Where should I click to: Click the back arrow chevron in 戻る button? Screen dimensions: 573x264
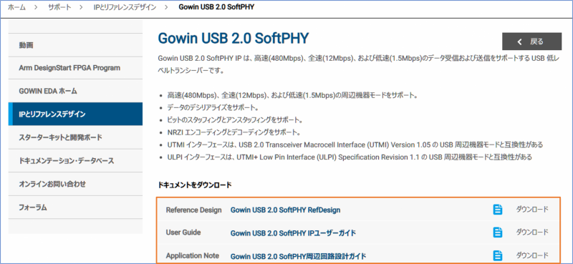tap(520, 41)
